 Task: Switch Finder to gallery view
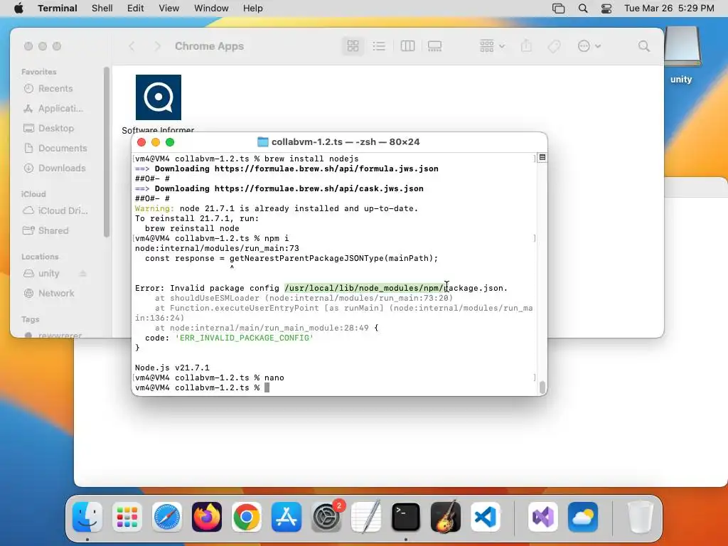pyautogui.click(x=434, y=46)
